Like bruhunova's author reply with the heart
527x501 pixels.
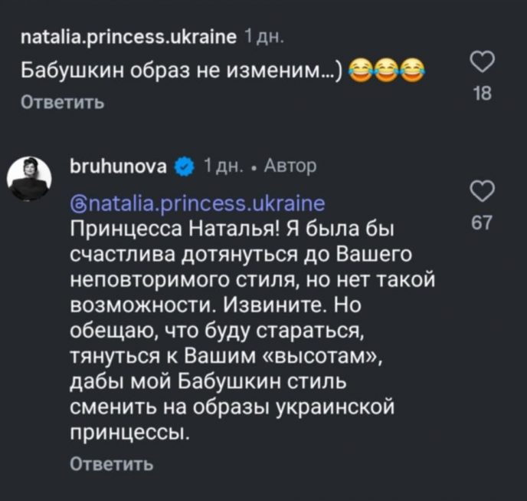[x=481, y=190]
